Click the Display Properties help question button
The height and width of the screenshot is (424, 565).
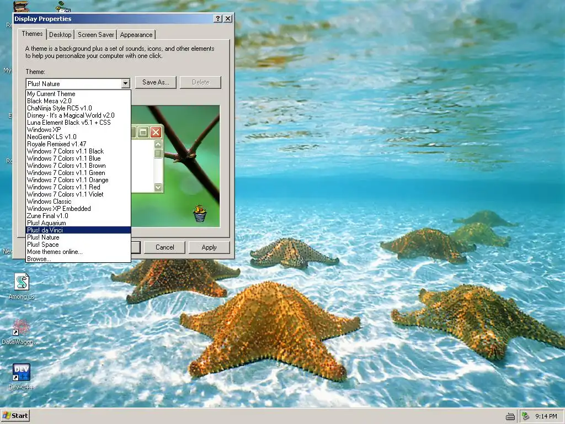pos(218,18)
